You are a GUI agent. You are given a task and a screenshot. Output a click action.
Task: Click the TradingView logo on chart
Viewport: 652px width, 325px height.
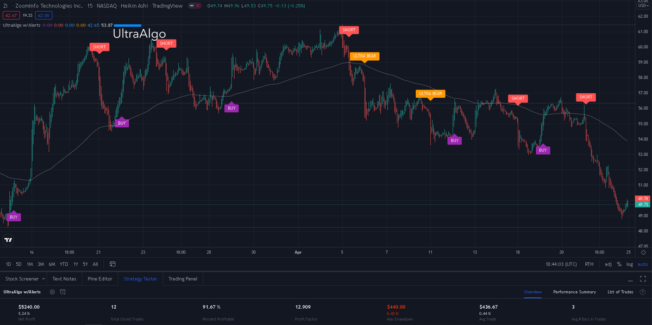click(x=8, y=240)
